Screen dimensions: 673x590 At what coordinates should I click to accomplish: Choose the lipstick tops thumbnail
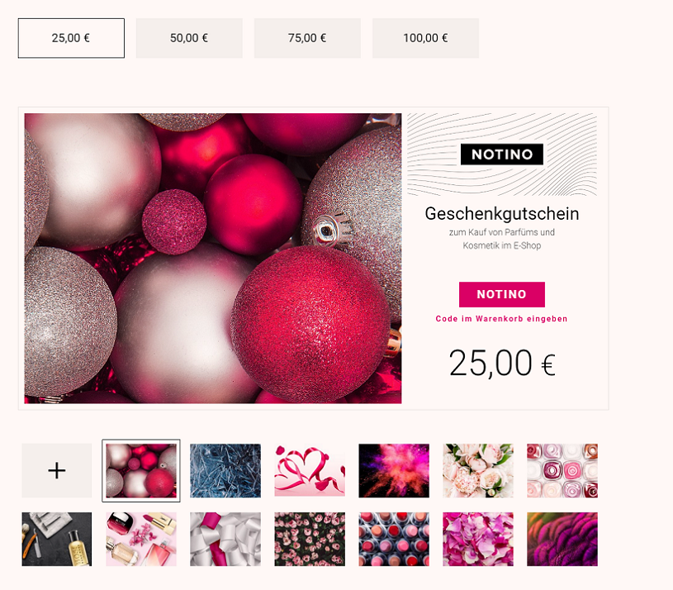(x=394, y=539)
